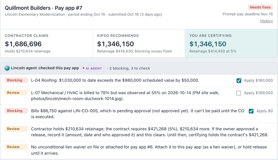This screenshot has height=160, width=278.
Task: Open the History link
Action: point(266,21)
